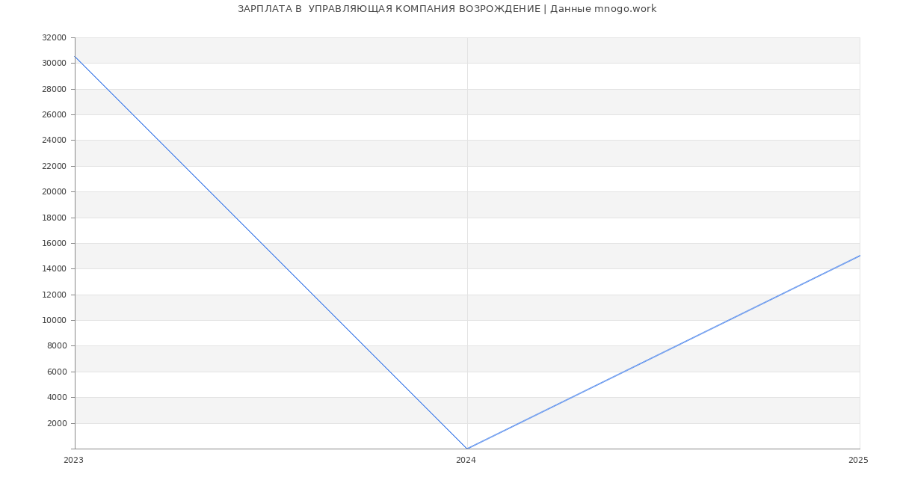
Task: Select the line's end point at 2025
Action: pos(859,256)
